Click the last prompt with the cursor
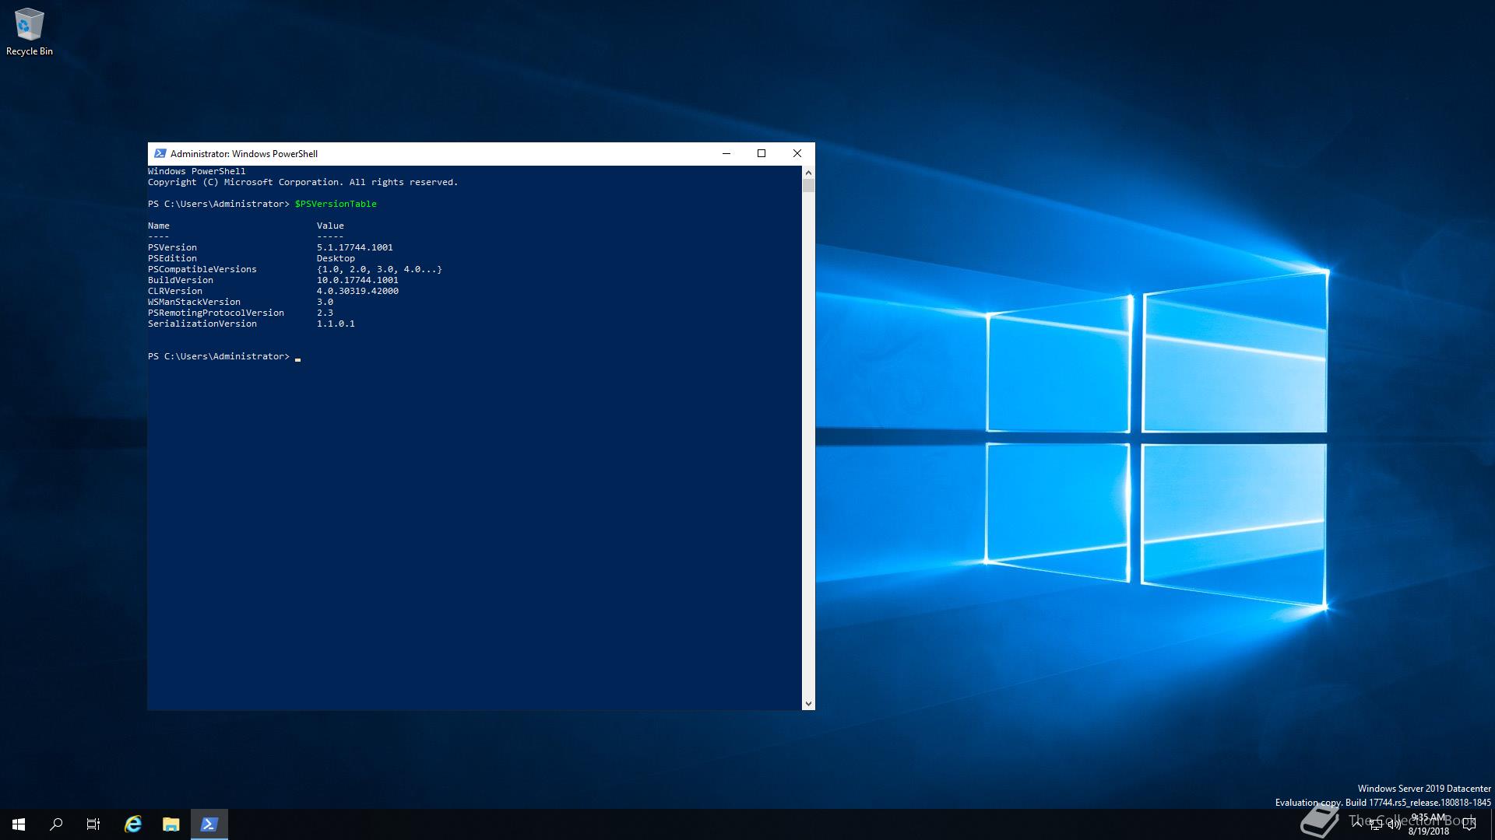1495x840 pixels. click(224, 356)
